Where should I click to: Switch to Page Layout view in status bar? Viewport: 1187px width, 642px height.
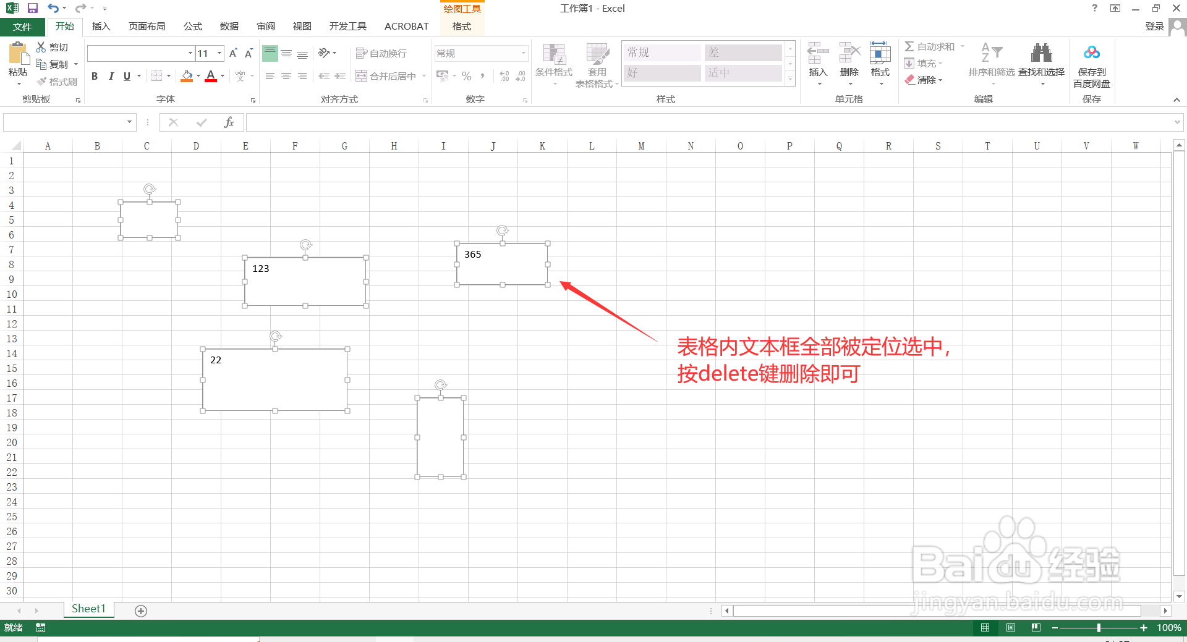click(1011, 627)
